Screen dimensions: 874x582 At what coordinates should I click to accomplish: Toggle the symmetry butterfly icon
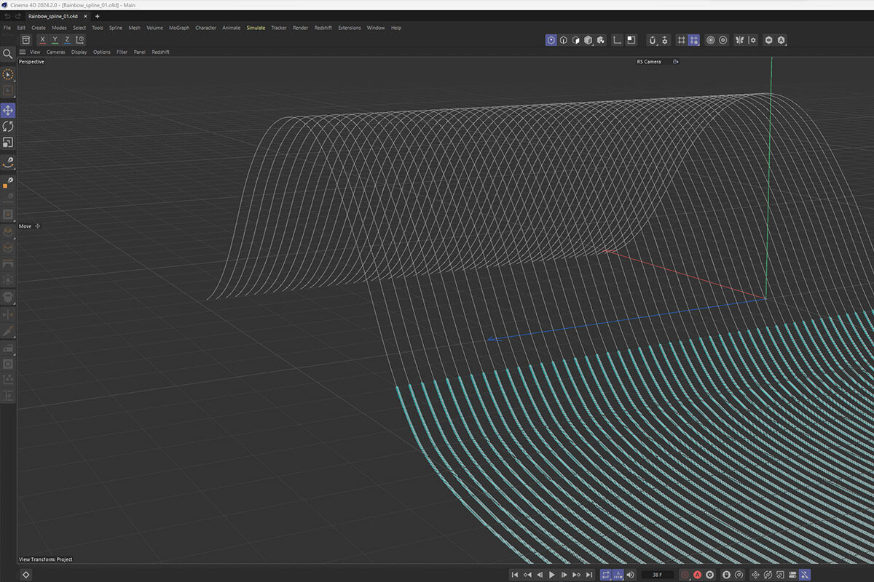[x=741, y=40]
